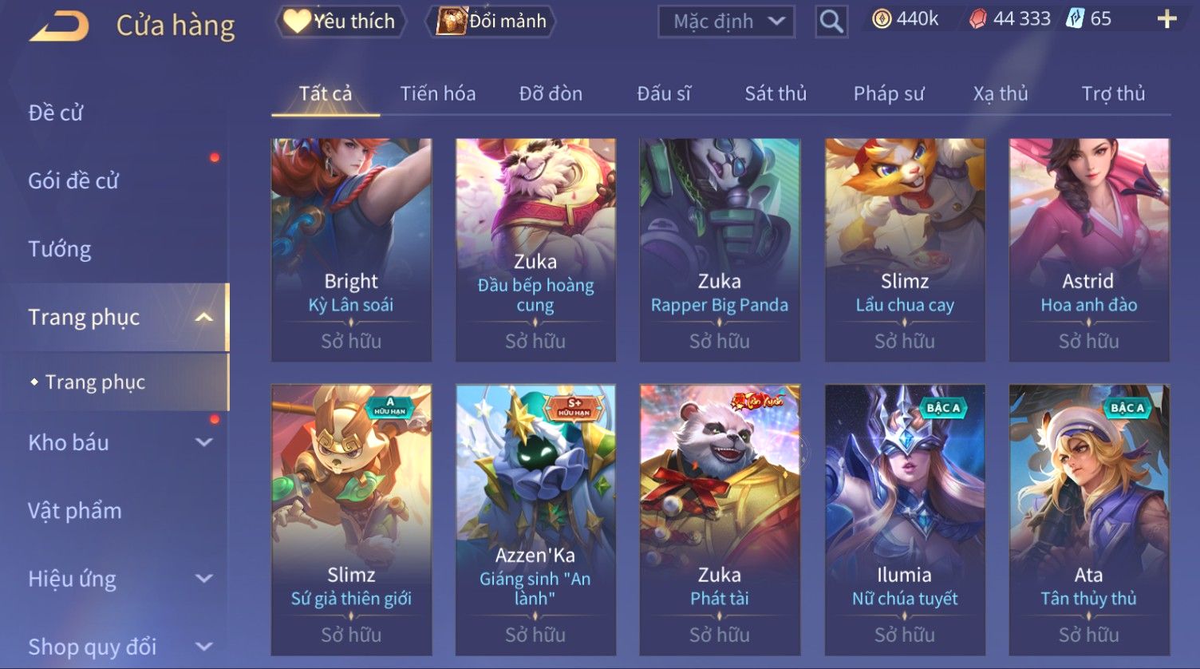The image size is (1200, 669).
Task: Open the Mặc định sort dropdown
Action: click(x=726, y=22)
